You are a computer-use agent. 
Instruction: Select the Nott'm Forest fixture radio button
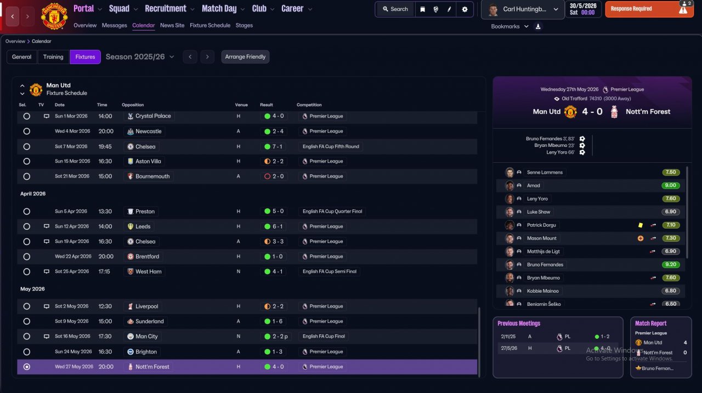click(26, 367)
